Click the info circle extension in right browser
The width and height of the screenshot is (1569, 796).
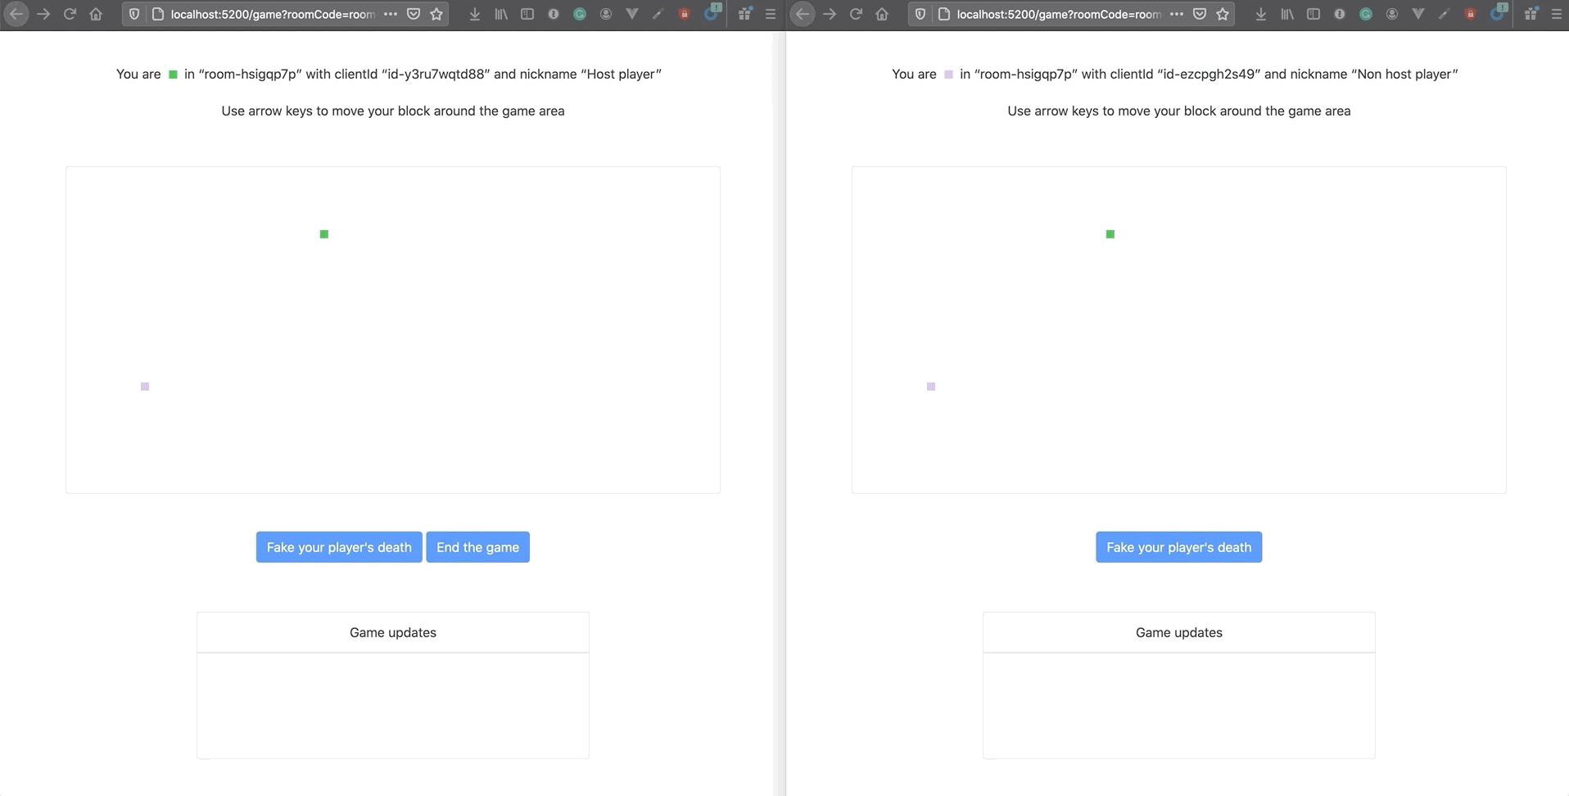[x=1340, y=14]
